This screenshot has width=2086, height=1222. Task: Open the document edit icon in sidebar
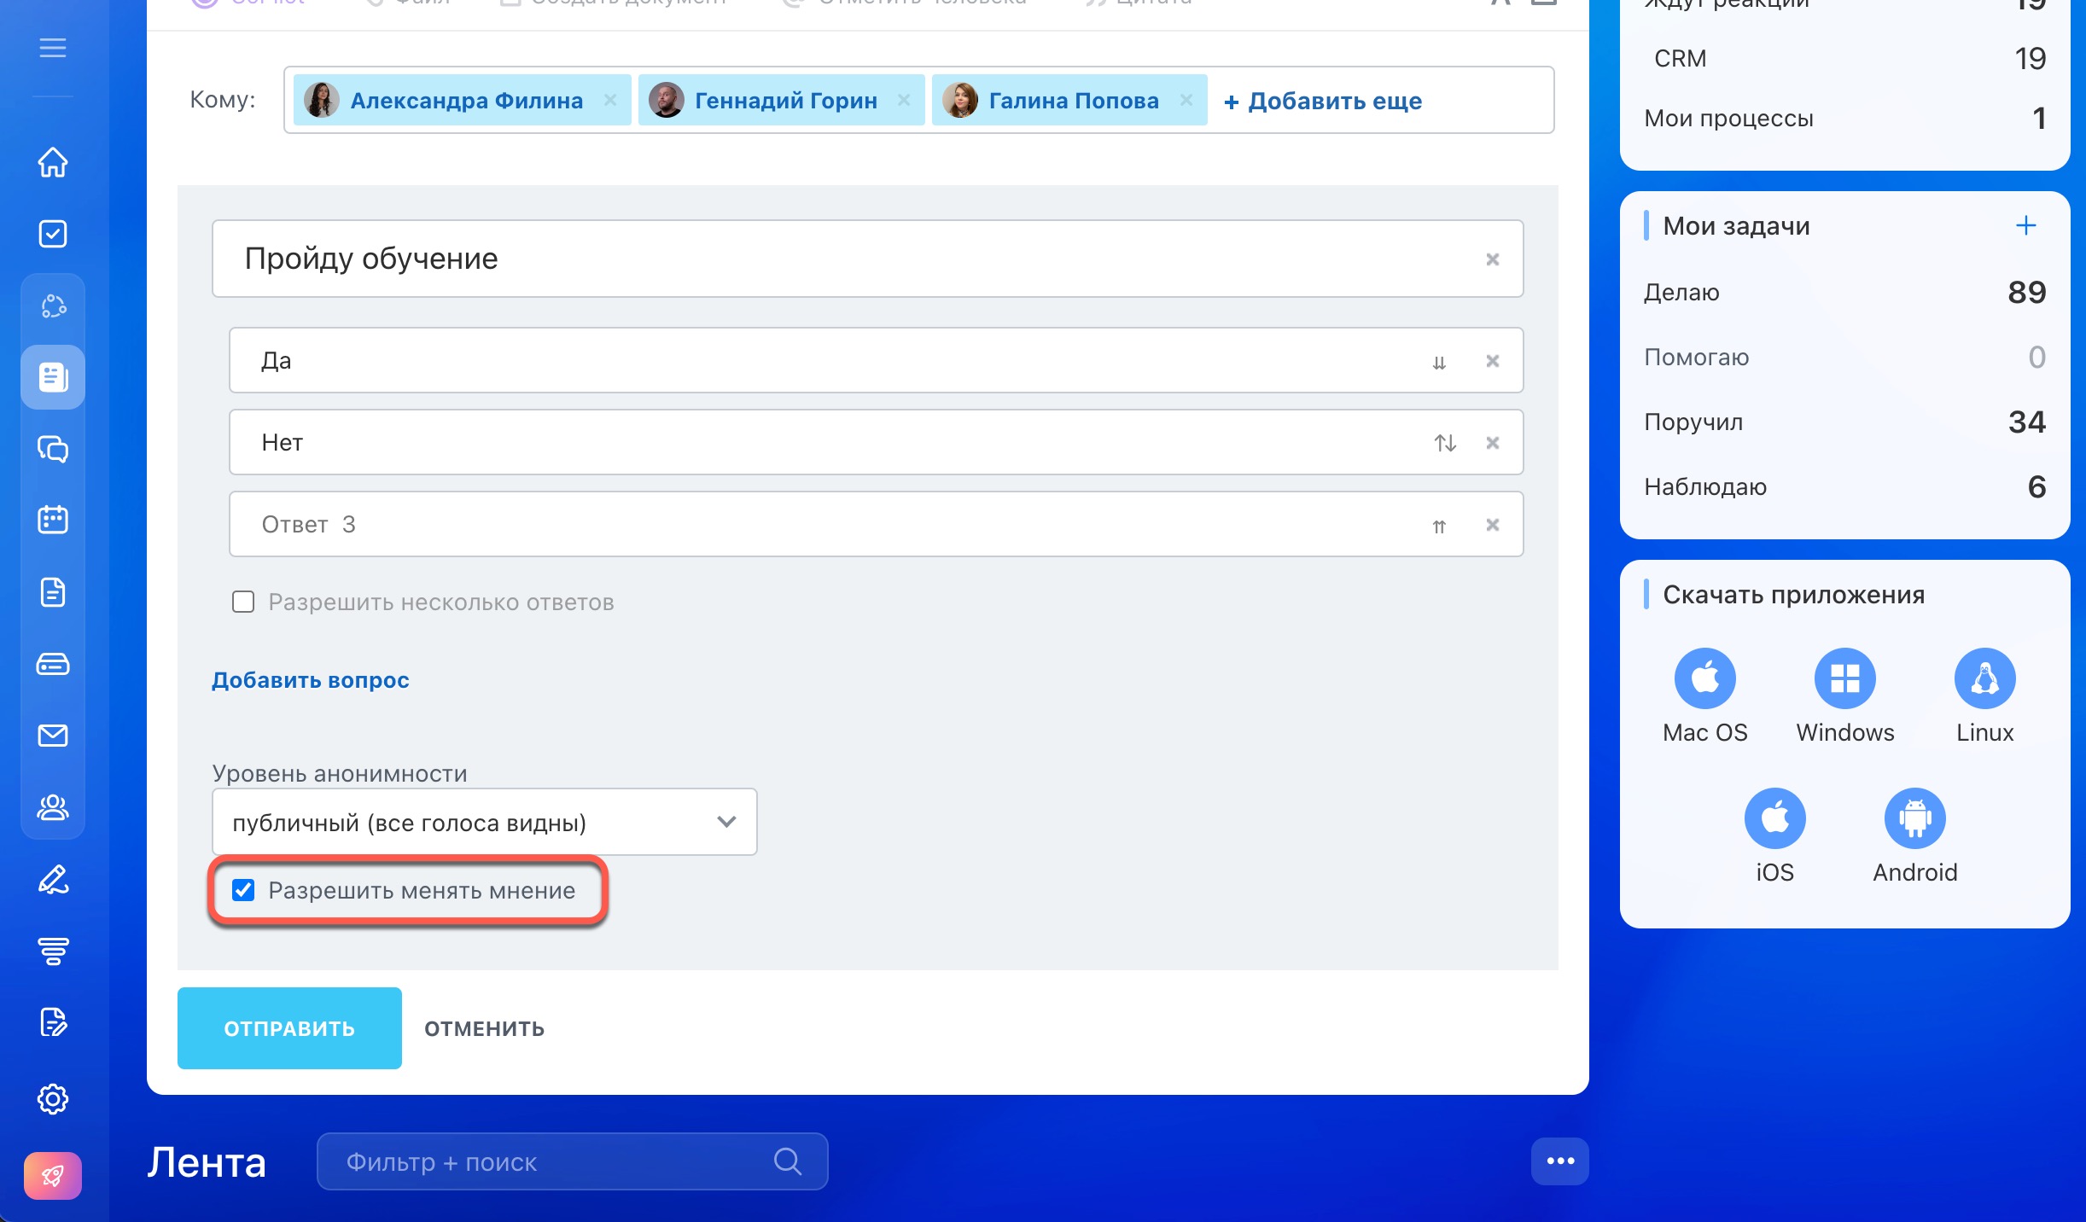coord(53,1021)
